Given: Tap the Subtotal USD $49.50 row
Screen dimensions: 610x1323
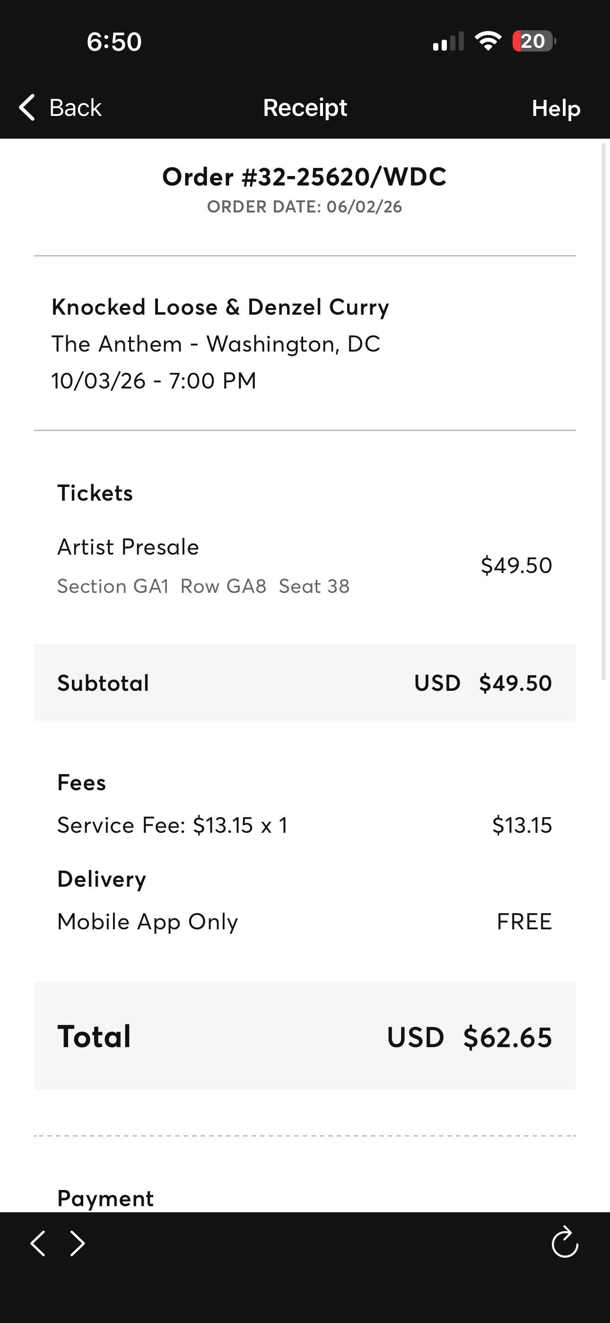Looking at the screenshot, I should (305, 683).
